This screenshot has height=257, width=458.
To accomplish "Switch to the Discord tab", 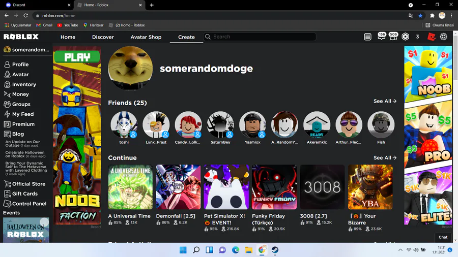I will pos(37,5).
